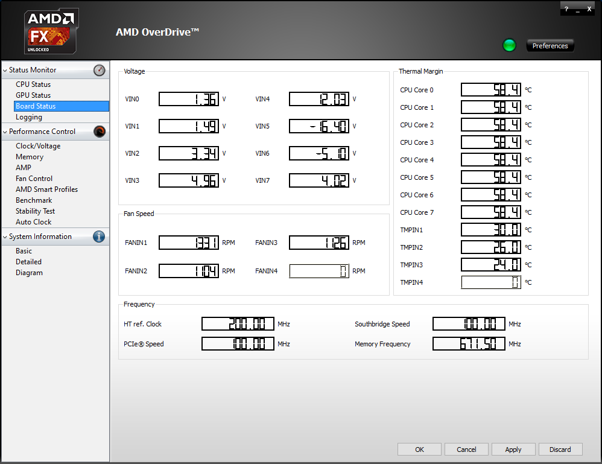The width and height of the screenshot is (602, 464).
Task: Click the VIN3 voltage value 4.96
Action: click(189, 180)
